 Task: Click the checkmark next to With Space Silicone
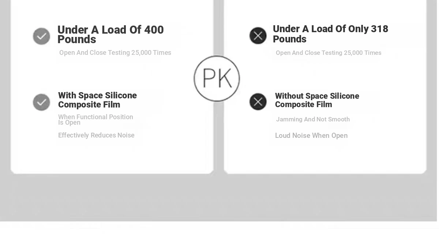[x=41, y=102]
